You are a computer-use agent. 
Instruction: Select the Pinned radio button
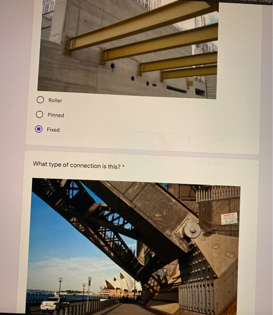40,114
